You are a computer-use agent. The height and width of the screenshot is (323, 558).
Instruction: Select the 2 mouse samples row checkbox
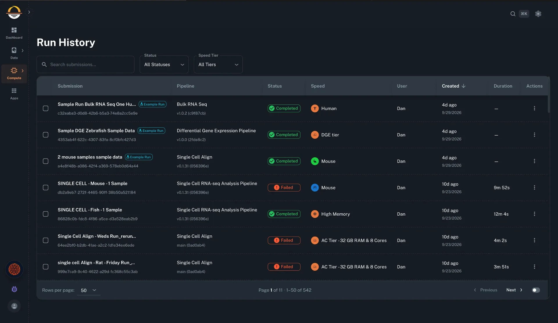pos(46,161)
